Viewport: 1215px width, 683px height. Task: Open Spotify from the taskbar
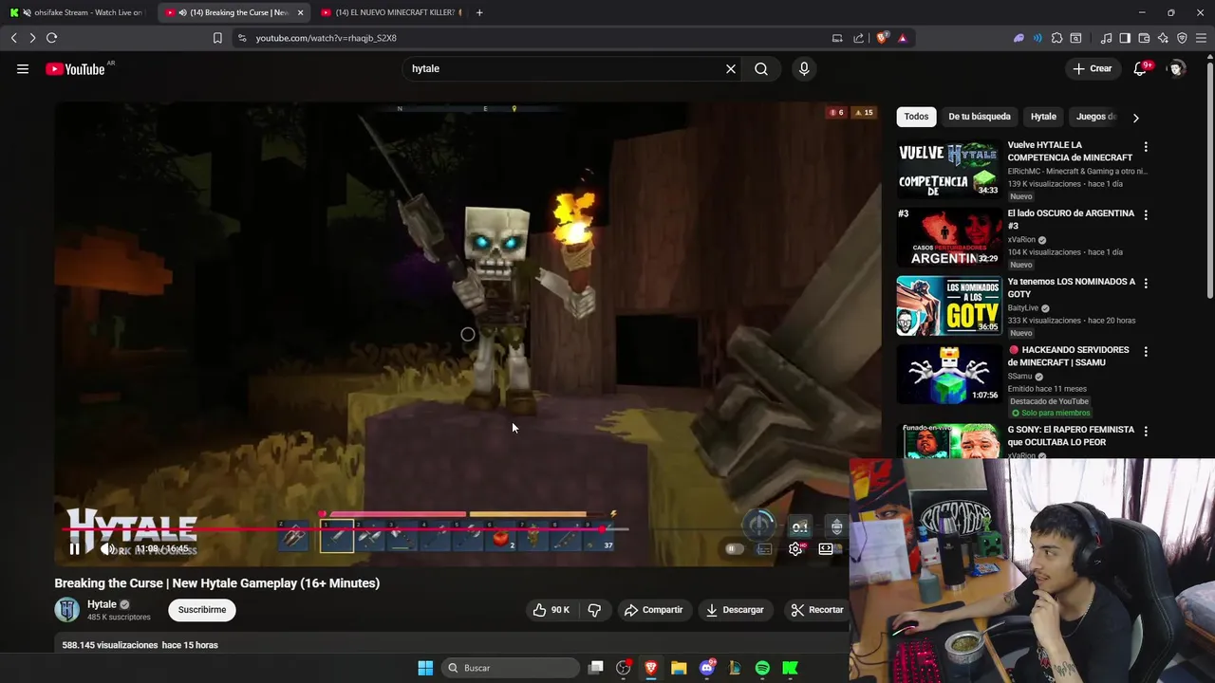click(x=762, y=668)
